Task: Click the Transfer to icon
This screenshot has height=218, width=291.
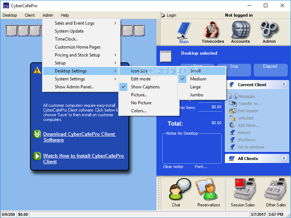Action: coord(233,104)
